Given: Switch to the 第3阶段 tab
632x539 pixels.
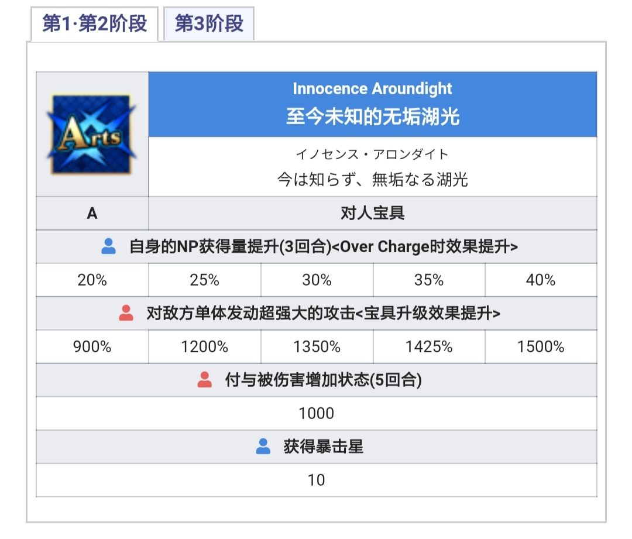Looking at the screenshot, I should click(209, 24).
